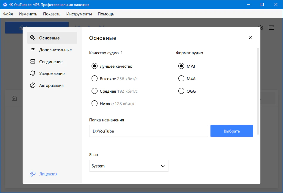
Task: Close the settings dialog with the X
Action: click(250, 38)
